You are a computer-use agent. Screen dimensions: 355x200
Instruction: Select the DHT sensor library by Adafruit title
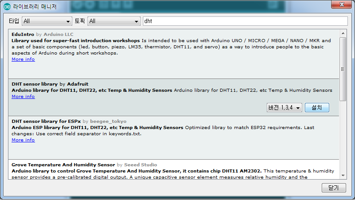[x=50, y=84]
